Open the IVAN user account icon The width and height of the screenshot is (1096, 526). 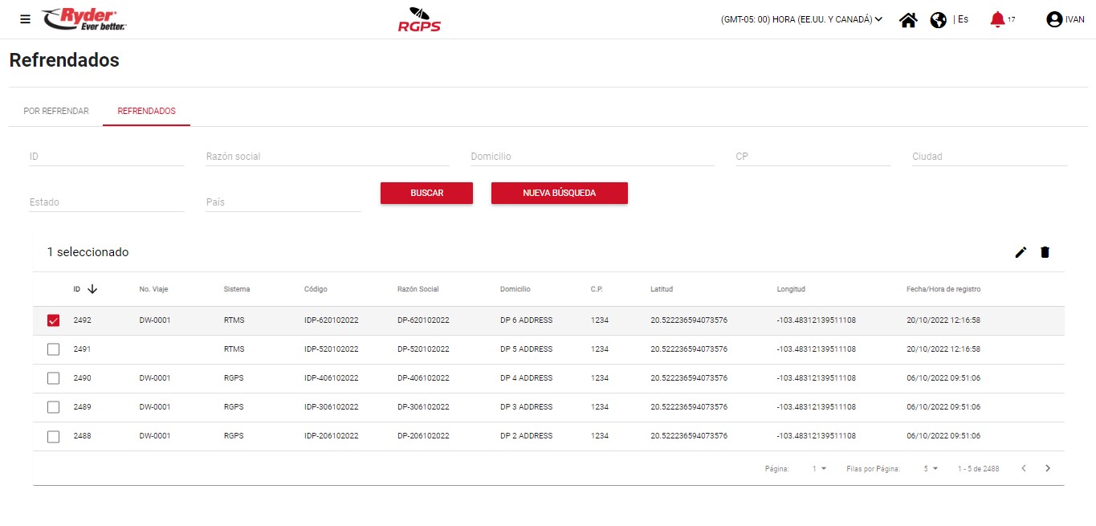coord(1054,20)
